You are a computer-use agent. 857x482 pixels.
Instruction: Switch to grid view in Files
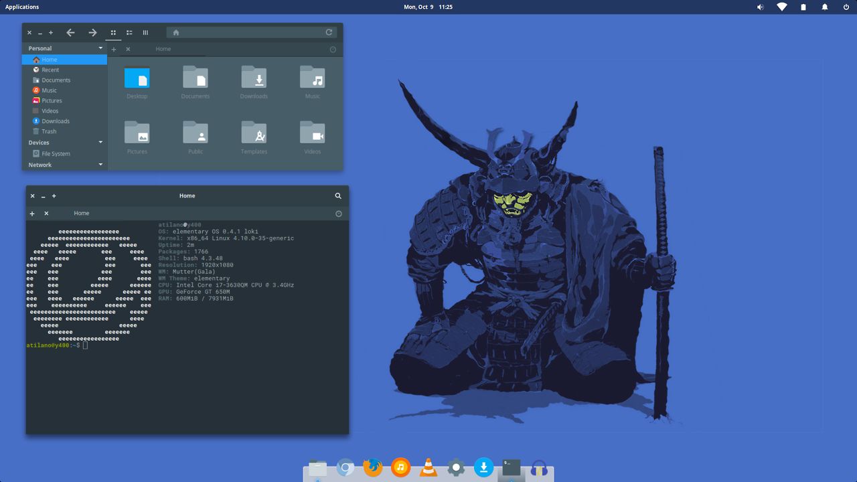click(x=113, y=32)
